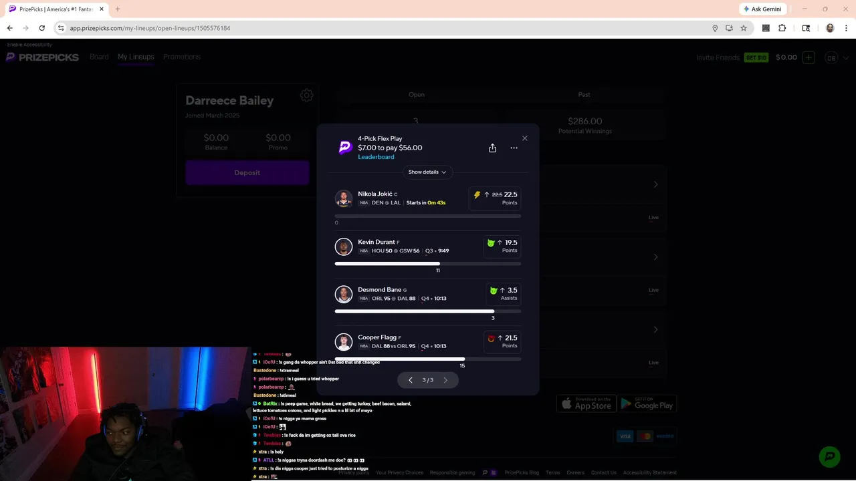Open the green support chat bubble
Screen dimensions: 856x481
tap(830, 456)
